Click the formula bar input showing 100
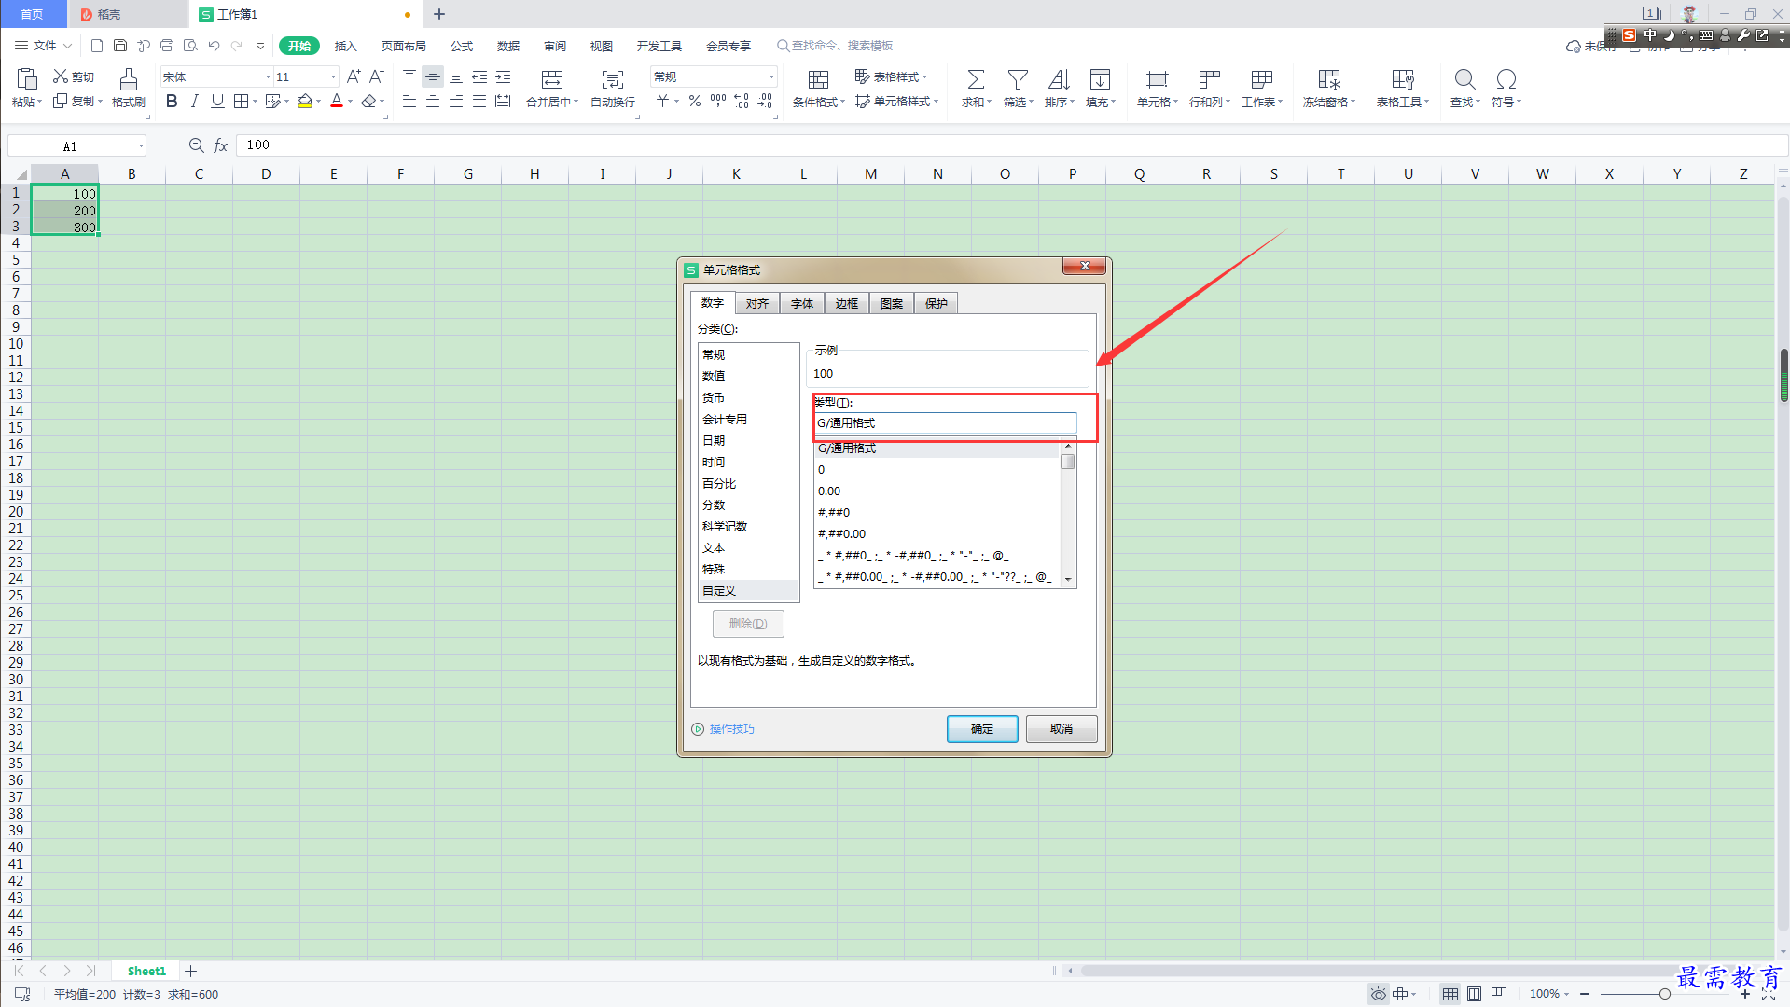Viewport: 1790px width, 1007px height. pyautogui.click(x=1012, y=145)
